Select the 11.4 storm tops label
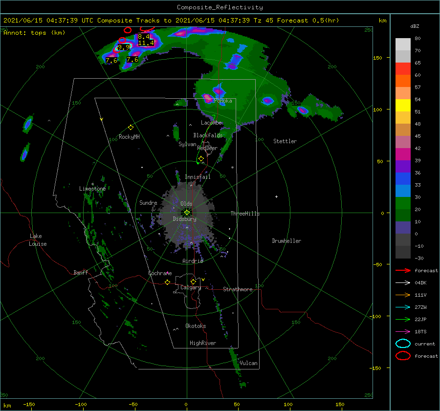 (x=146, y=43)
